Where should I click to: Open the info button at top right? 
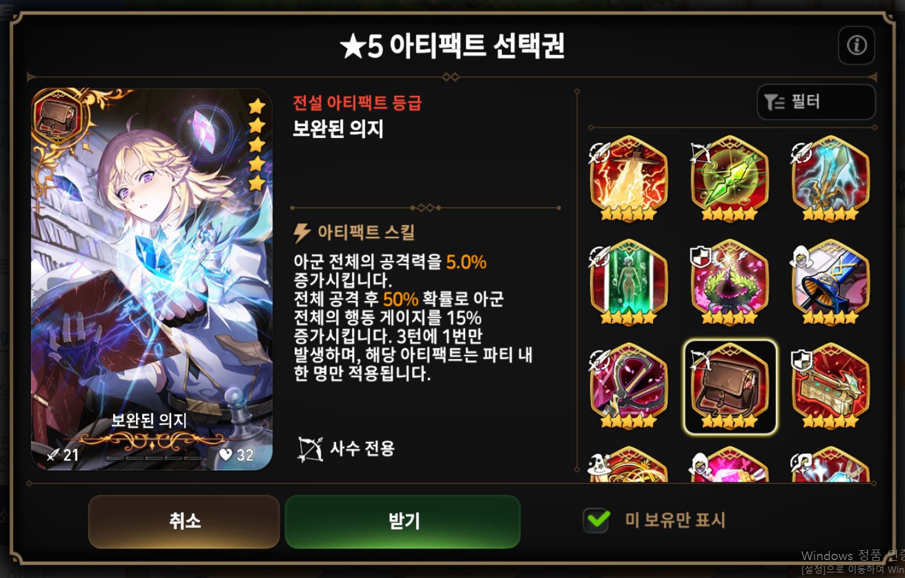(856, 45)
